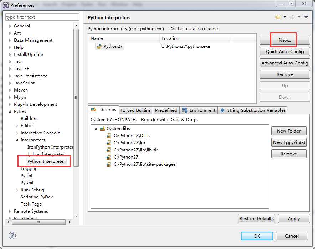Image resolution: width=315 pixels, height=249 pixels.
Task: Click the New Folder button
Action: (289, 131)
